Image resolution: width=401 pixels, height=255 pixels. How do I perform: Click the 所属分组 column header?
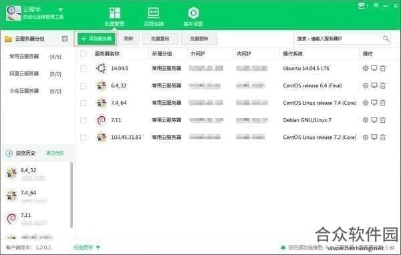pyautogui.click(x=162, y=53)
